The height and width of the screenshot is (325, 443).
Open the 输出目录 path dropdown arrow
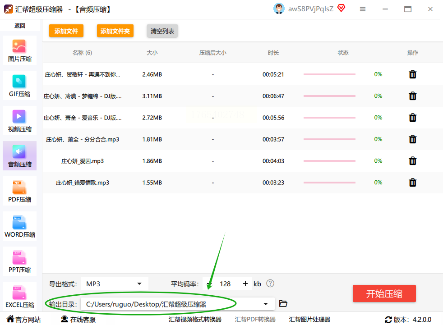(x=266, y=304)
